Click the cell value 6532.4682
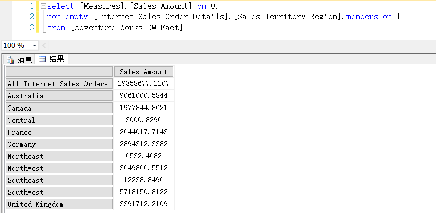Image resolution: width=436 pixels, height=213 pixels. coord(144,156)
